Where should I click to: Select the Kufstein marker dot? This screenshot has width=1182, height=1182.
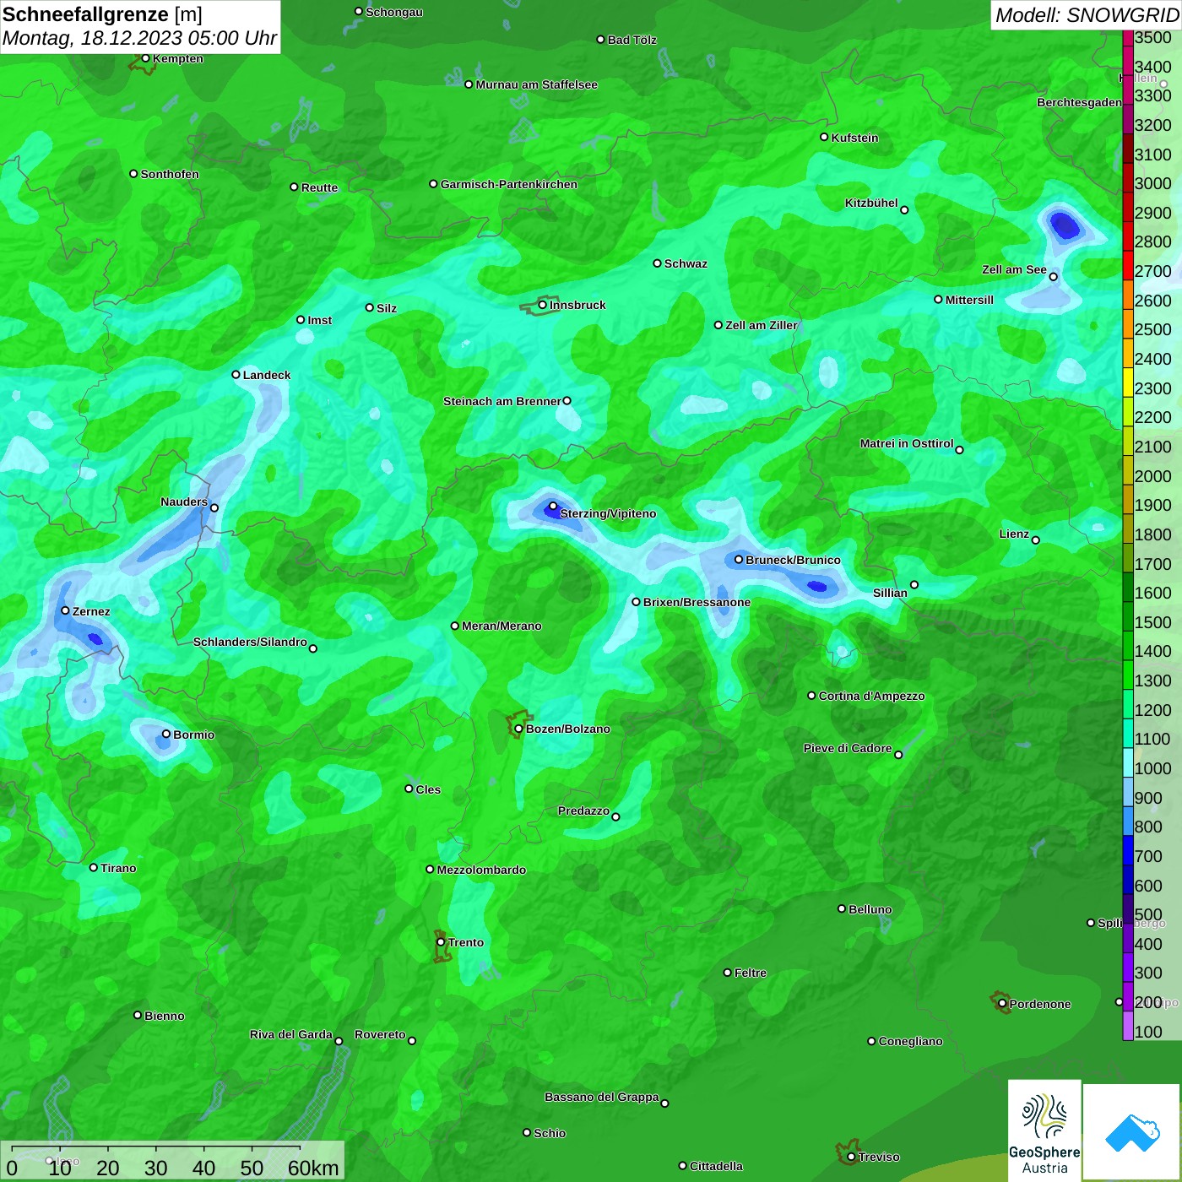pos(824,137)
